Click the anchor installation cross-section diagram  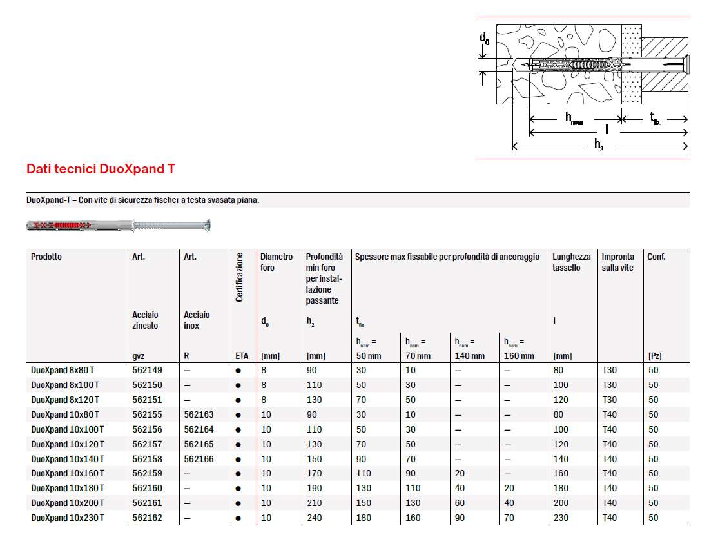(583, 87)
